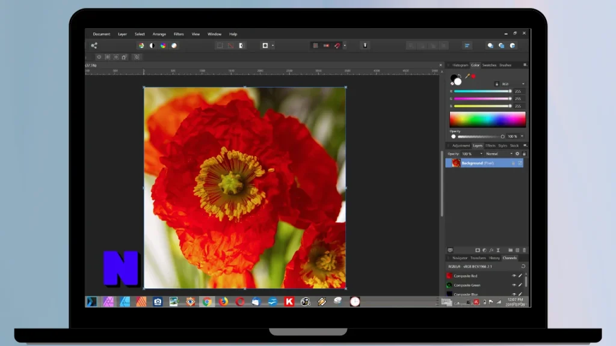Adjust the Color panel Opacity slider
616x346 pixels.
481,136
